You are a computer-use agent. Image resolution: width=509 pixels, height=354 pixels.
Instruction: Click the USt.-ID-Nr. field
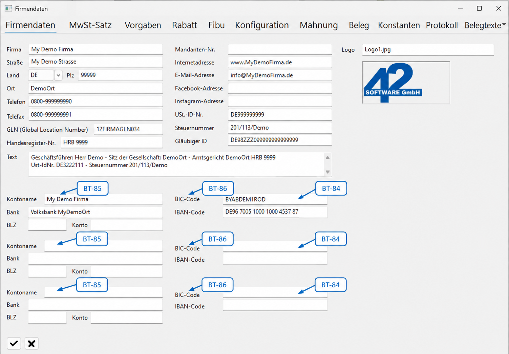[280, 115]
